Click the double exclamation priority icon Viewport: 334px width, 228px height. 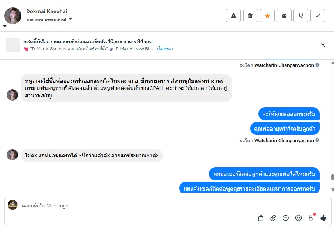tap(300, 16)
